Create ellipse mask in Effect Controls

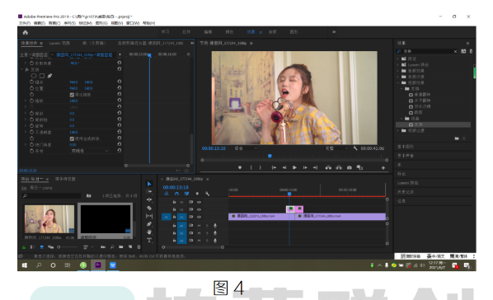tap(34, 76)
